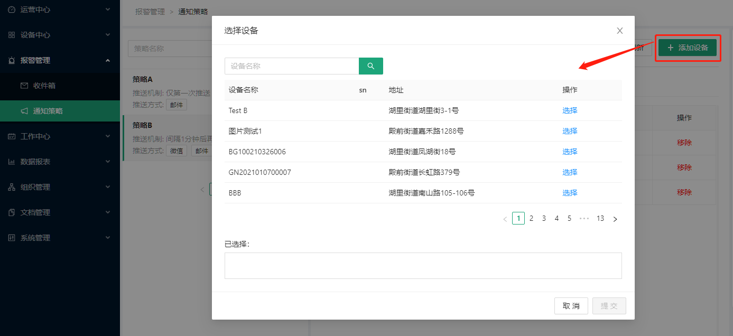Viewport: 733px width, 336px height.
Task: Click the 设备中心 grid icon
Action: pyautogui.click(x=12, y=35)
